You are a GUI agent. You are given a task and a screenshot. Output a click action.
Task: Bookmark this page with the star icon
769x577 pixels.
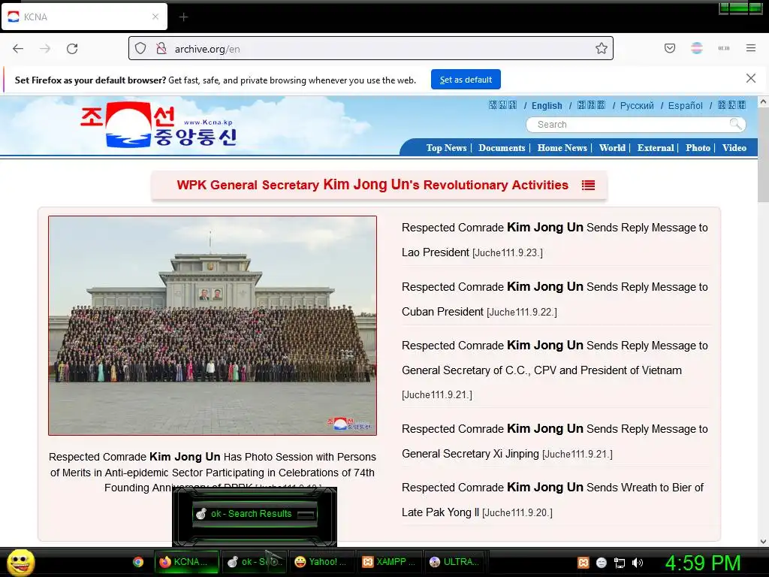[602, 48]
